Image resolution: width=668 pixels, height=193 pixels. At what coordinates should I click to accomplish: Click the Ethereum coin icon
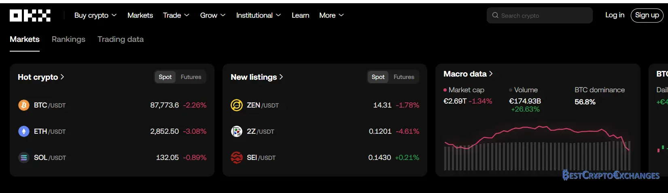click(24, 131)
